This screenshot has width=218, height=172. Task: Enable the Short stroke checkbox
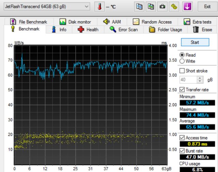click(x=182, y=71)
